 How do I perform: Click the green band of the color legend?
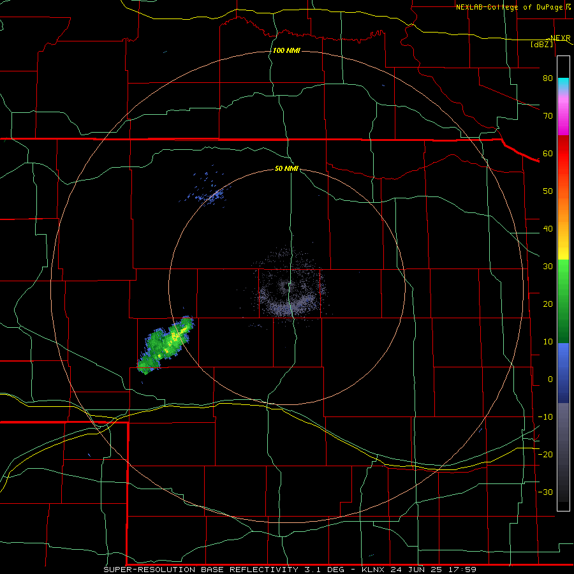coord(563,301)
